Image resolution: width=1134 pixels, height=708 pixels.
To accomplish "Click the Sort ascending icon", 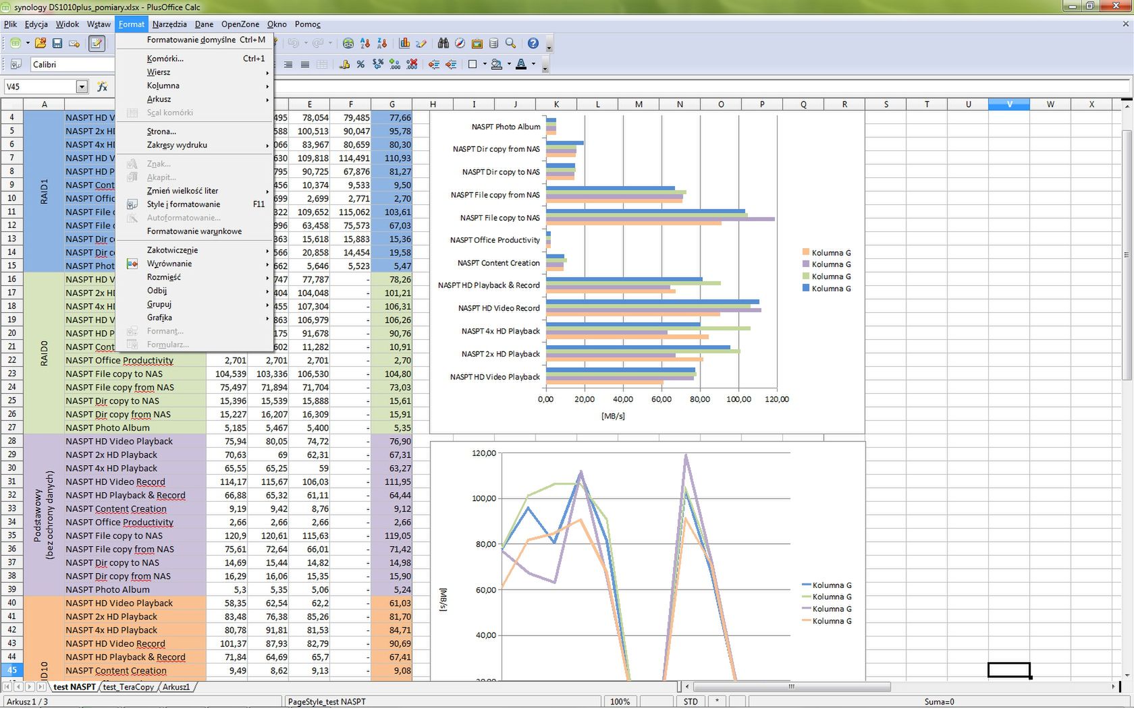I will (365, 43).
